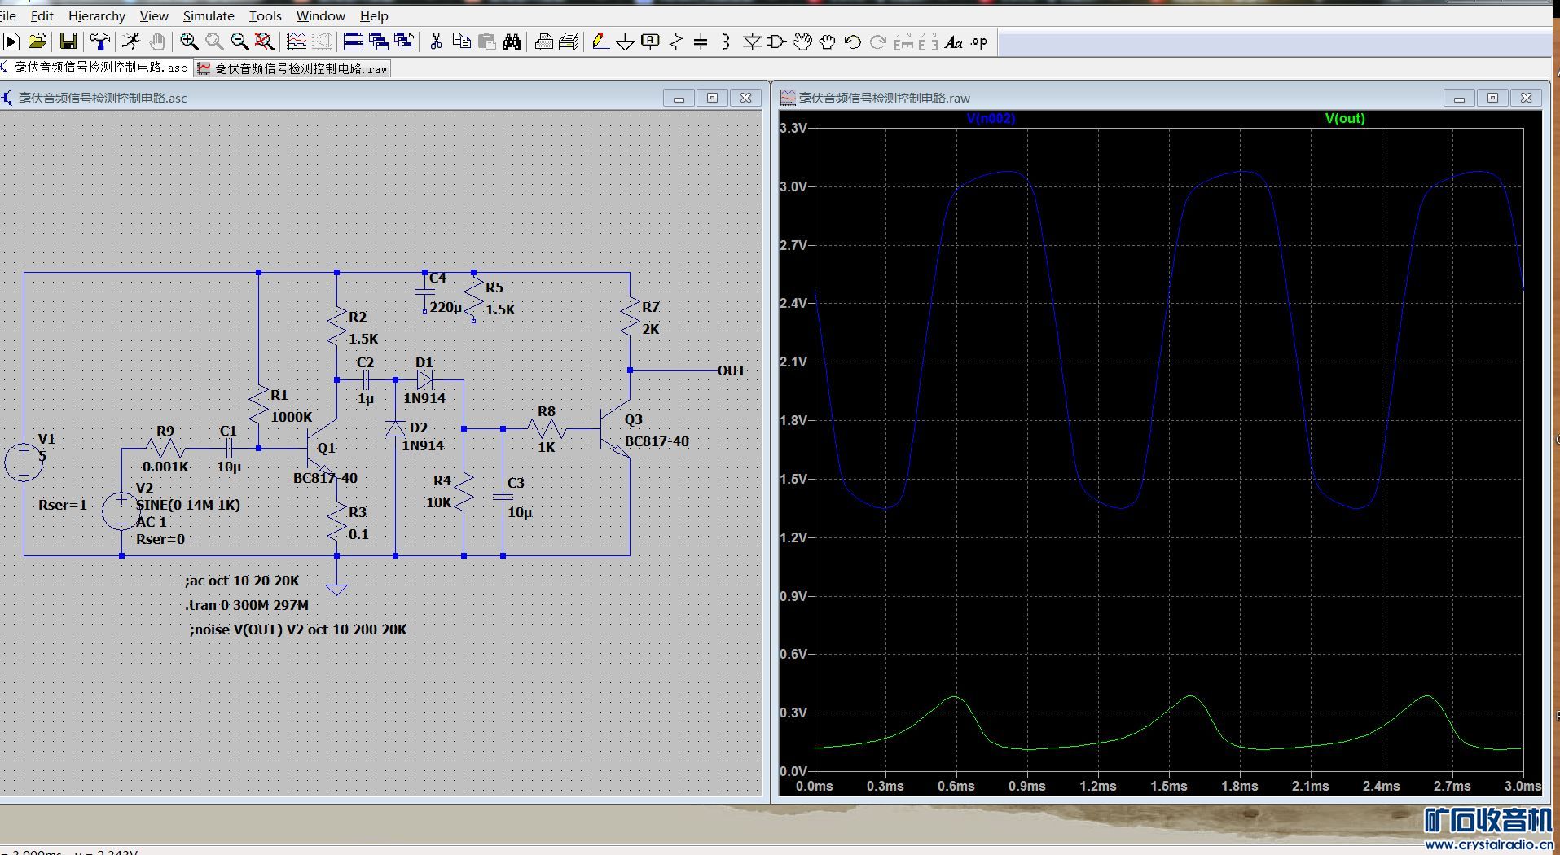Click the Print printer icon
This screenshot has width=1560, height=855.
544,42
